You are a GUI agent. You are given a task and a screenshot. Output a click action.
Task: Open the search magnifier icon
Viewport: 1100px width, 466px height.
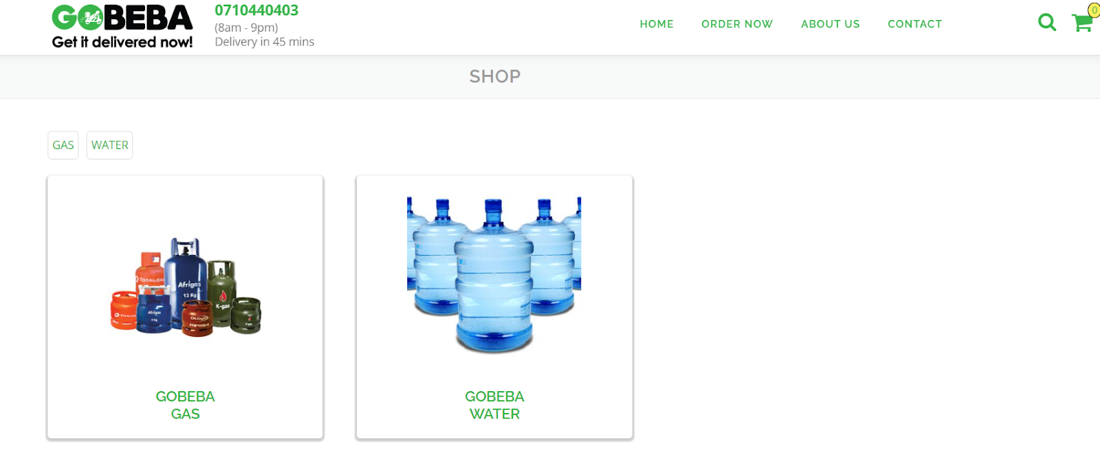1047,23
